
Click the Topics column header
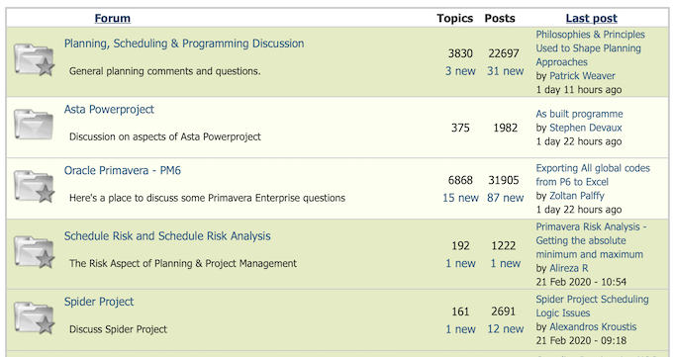pos(454,19)
